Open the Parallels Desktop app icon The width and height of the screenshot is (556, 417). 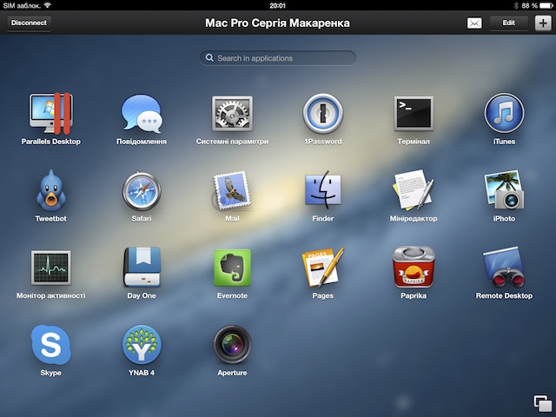tap(50, 113)
